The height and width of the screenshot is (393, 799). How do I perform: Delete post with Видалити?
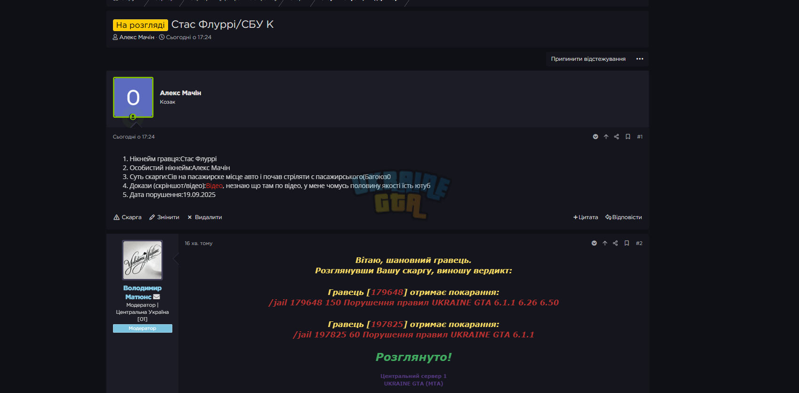205,217
